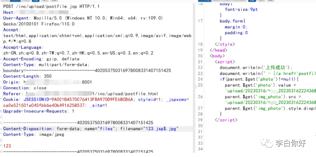Click the Content-Disposition header name
Image resolution: width=316 pixels, height=157 pixels.
point(27,129)
